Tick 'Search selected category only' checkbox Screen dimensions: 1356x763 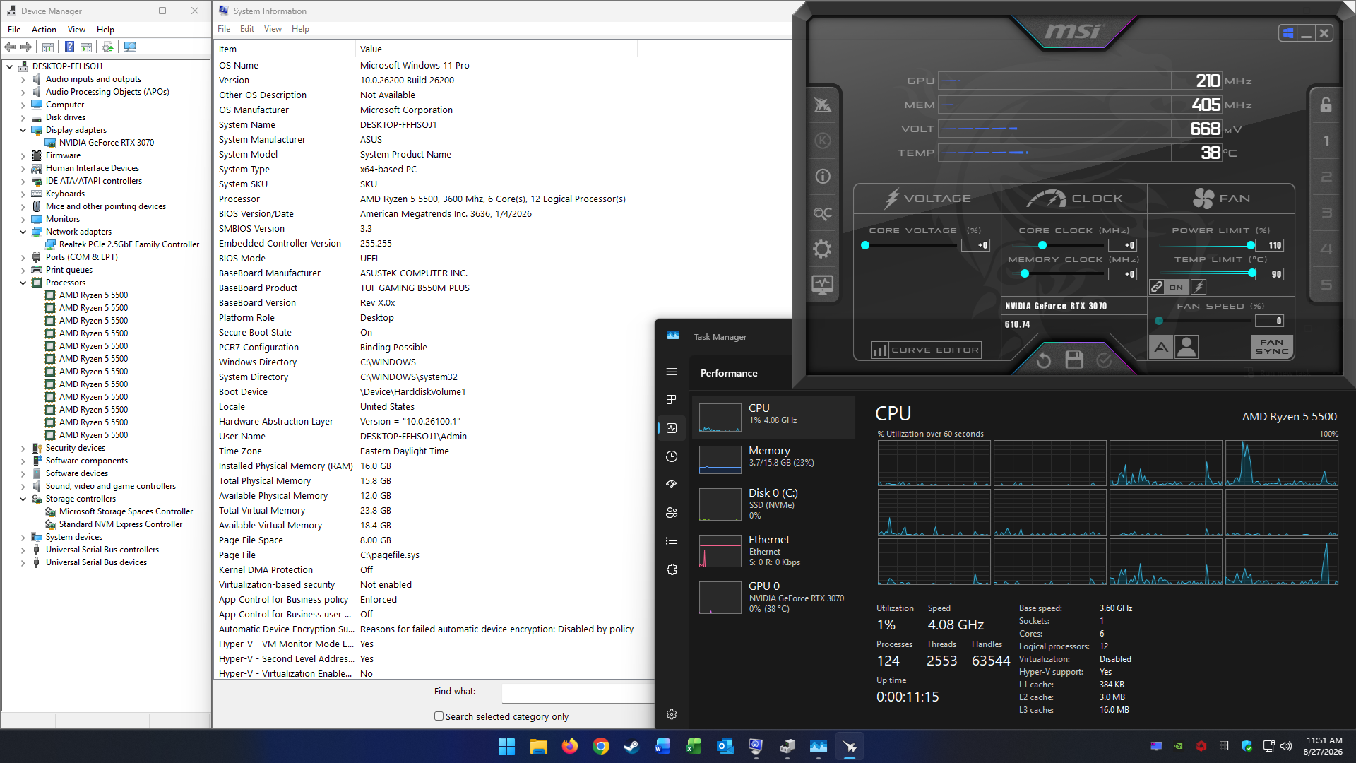[x=439, y=716]
